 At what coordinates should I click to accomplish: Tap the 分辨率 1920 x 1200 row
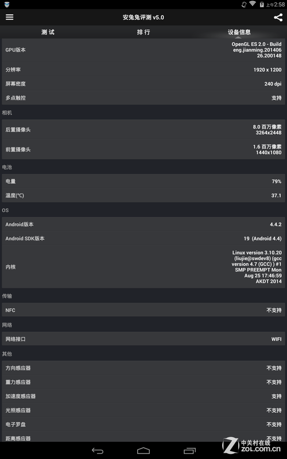coord(143,69)
